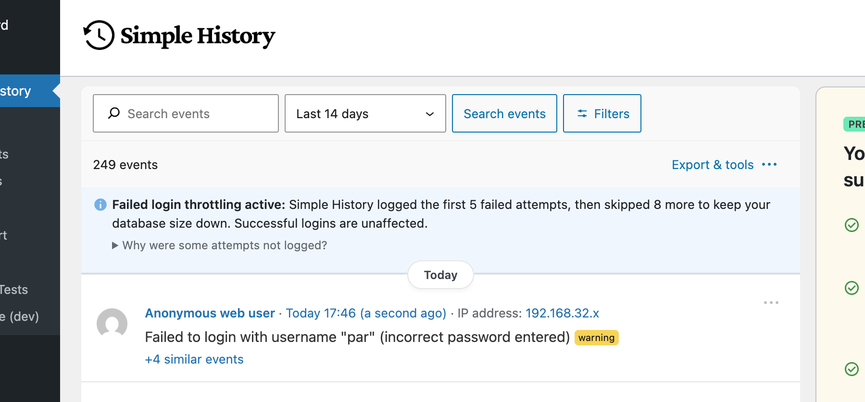The image size is (865, 402).
Task: Click the Anonymous web user link
Action: point(210,313)
